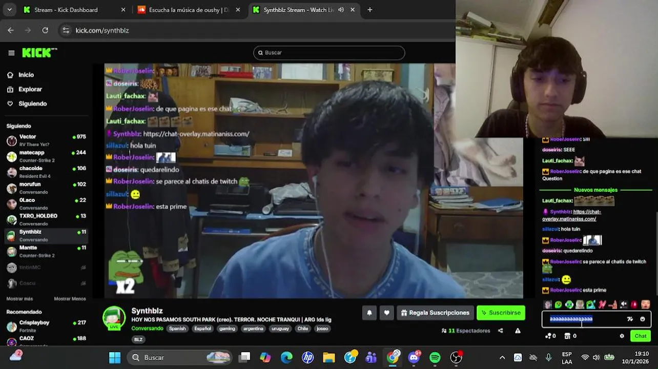658x369 pixels.
Task: Click the KICK logo
Action: (x=39, y=53)
